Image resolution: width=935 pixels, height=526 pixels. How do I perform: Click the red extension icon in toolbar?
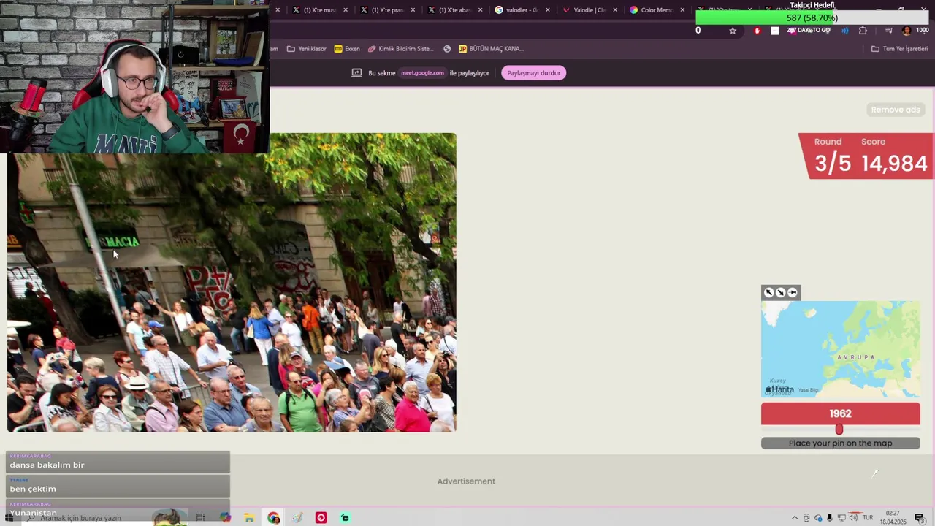click(757, 31)
